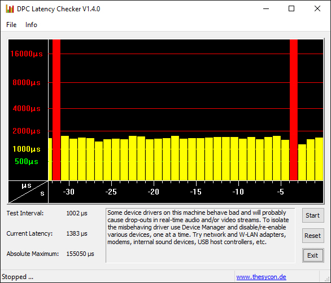The height and width of the screenshot is (283, 331).
Task: Click the -20 time axis label
Action: click(x=154, y=192)
